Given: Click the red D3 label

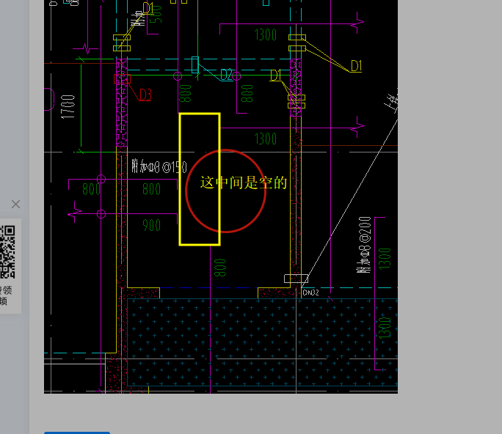Looking at the screenshot, I should point(145,95).
